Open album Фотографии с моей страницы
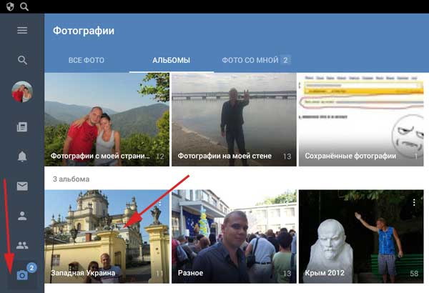The height and width of the screenshot is (293, 429). pyautogui.click(x=107, y=120)
